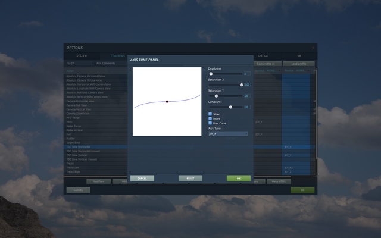This screenshot has height=238, width=381.
Task: Click the Curvature value field
Action: pyautogui.click(x=248, y=107)
